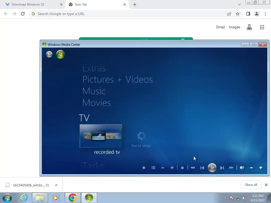Viewport: 271px width, 203px height.
Task: Select Pictures + Videos menu entry
Action: pyautogui.click(x=118, y=80)
